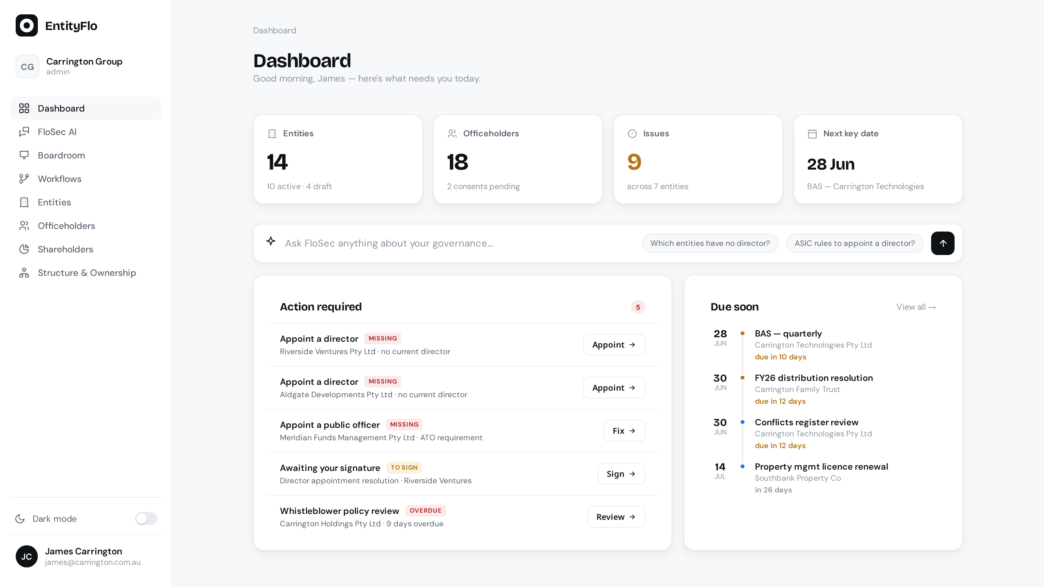Click Sign for director appointment resolution
Viewport: 1044px width, 587px height.
pyautogui.click(x=621, y=474)
